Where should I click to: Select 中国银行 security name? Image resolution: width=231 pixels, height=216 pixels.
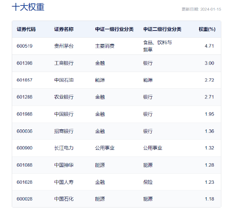pyautogui.click(x=64, y=114)
